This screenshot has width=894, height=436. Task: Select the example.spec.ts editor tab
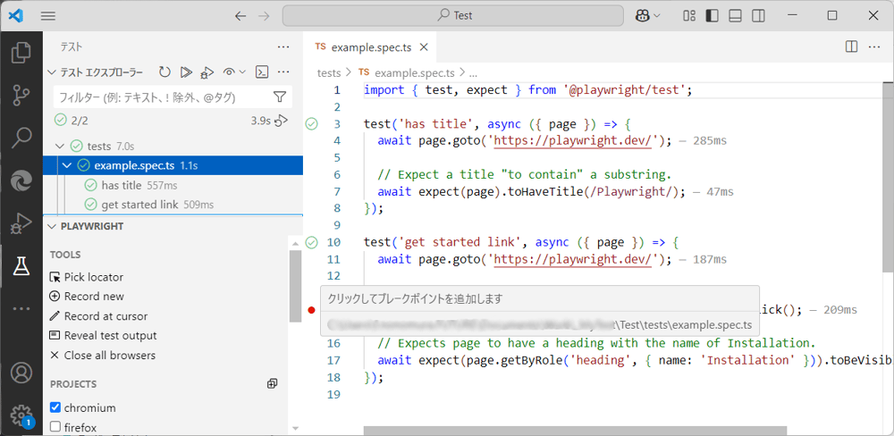369,47
